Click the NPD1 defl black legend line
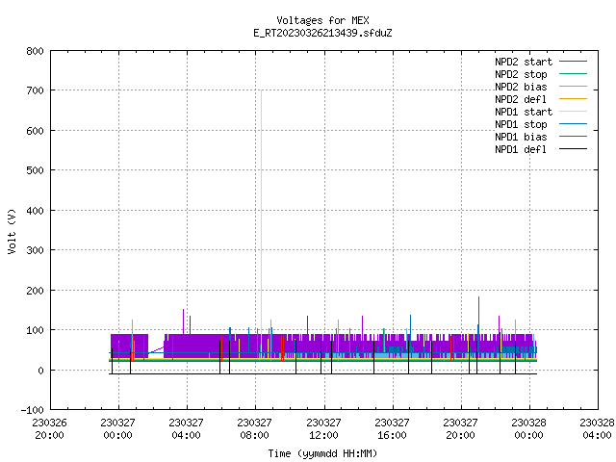 click(x=573, y=149)
